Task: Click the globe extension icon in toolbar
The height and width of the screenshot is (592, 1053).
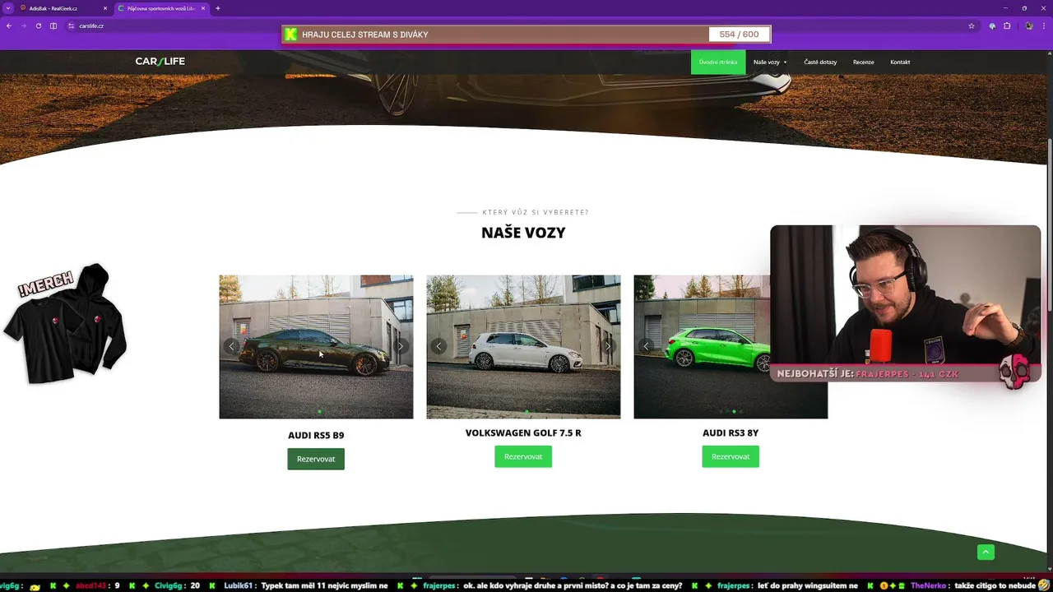Action: (992, 25)
